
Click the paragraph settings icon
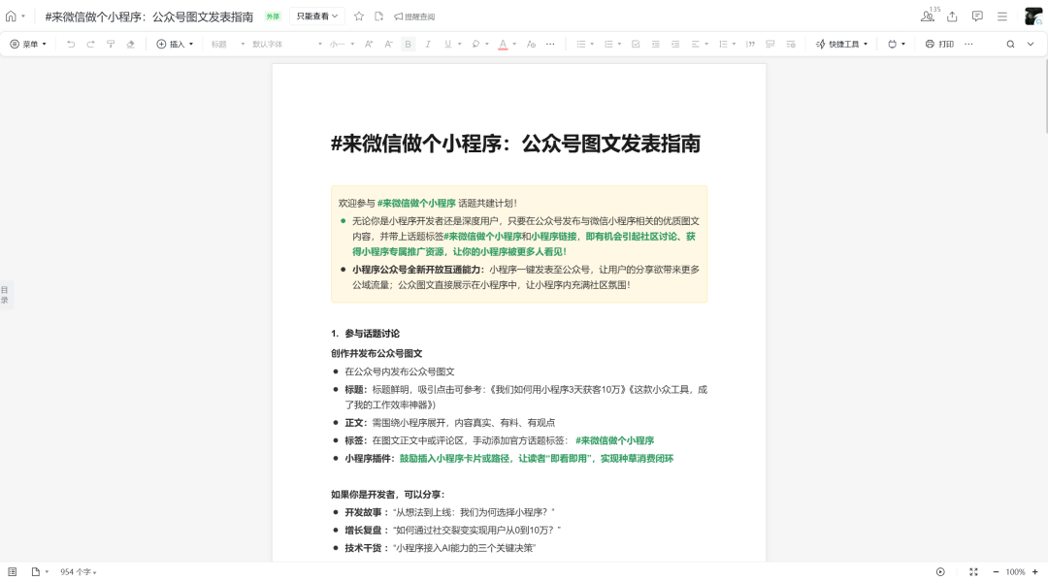click(791, 44)
